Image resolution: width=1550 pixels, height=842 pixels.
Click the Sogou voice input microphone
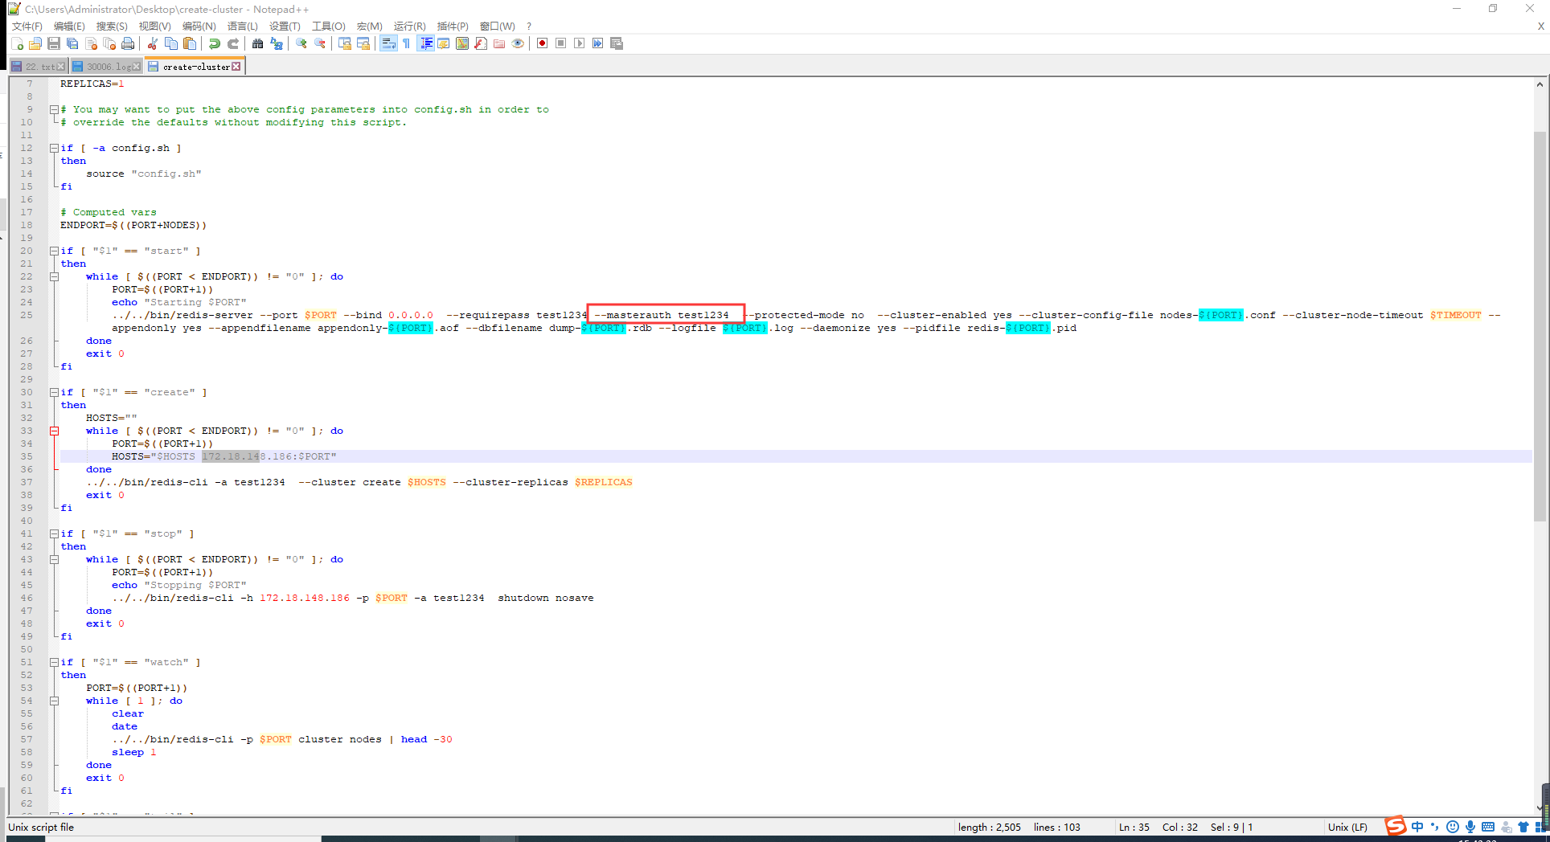pos(1470,827)
